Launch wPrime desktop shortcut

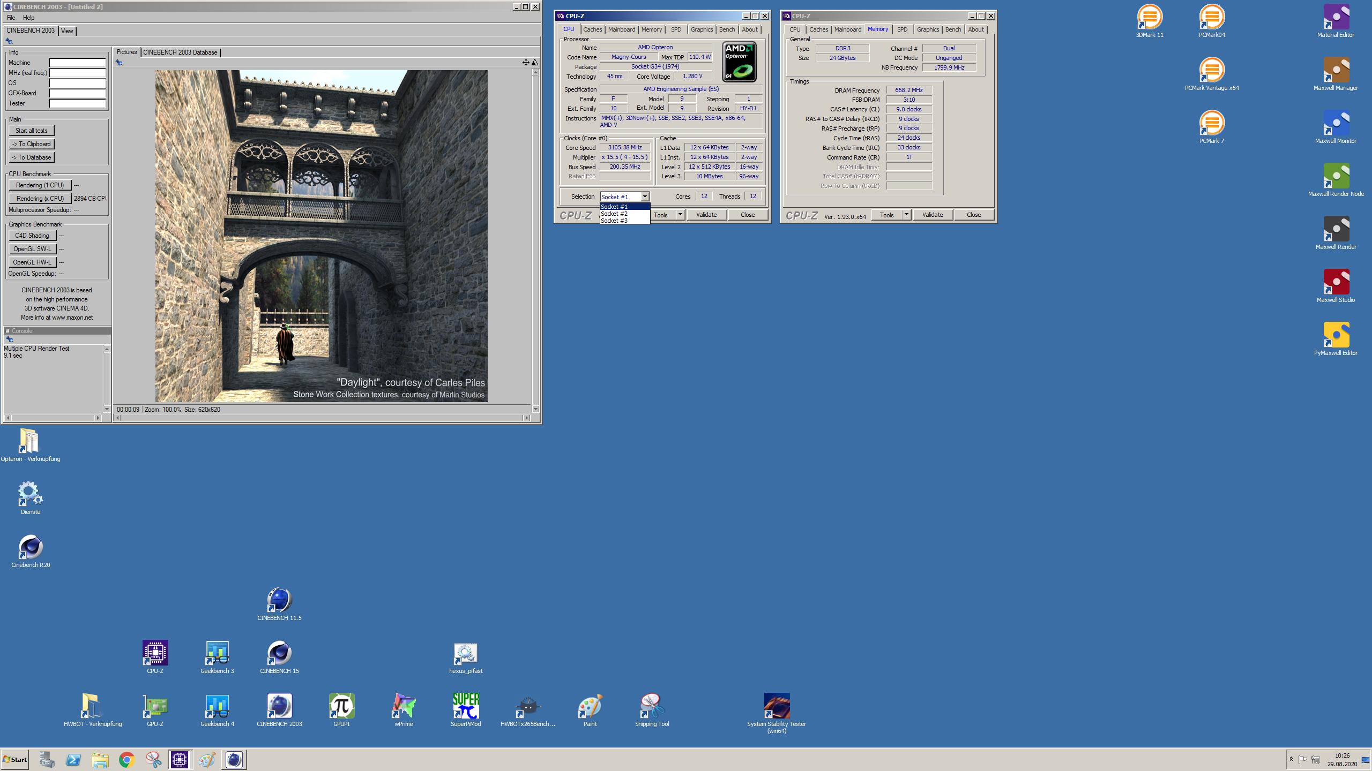click(404, 710)
